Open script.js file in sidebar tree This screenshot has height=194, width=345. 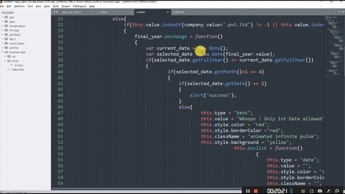click(19, 65)
